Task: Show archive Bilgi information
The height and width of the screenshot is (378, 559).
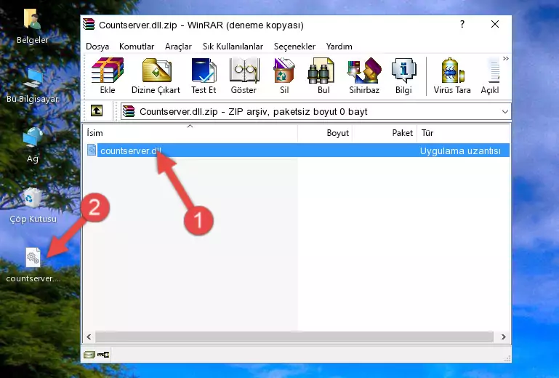Action: coord(403,76)
